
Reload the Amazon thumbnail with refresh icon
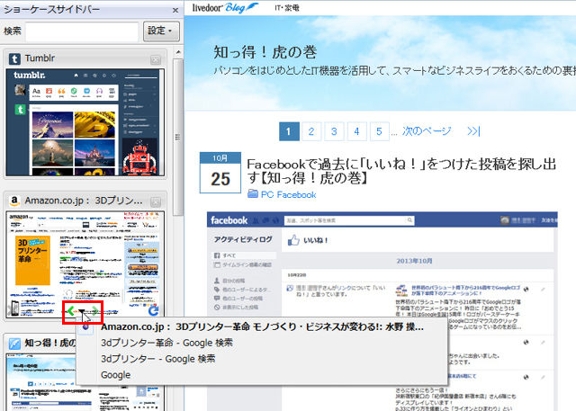[x=154, y=311]
